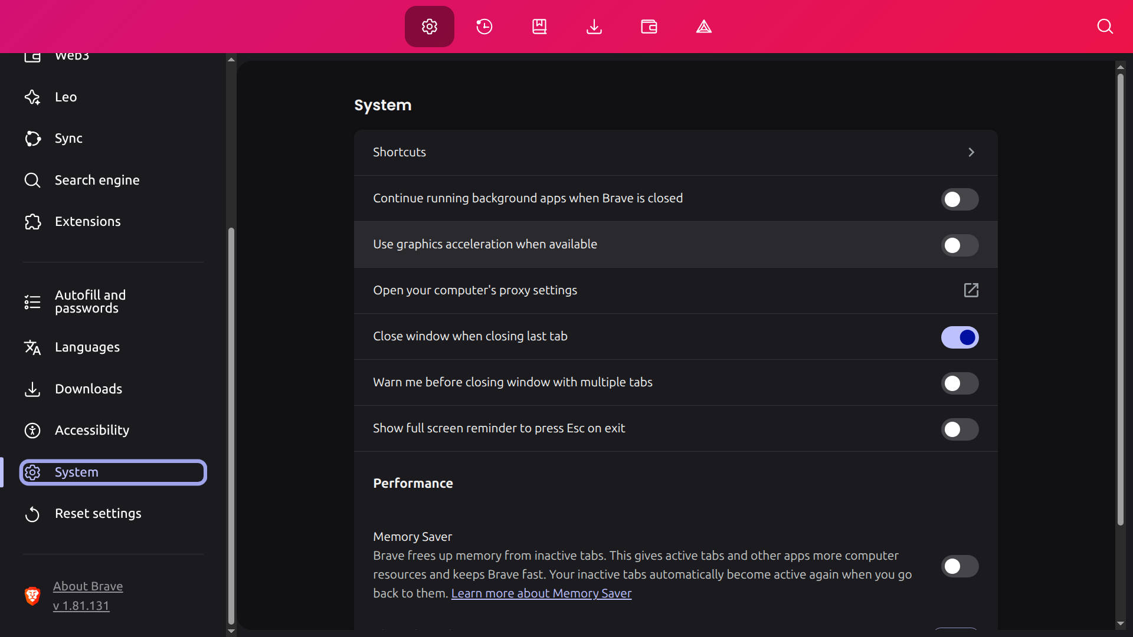The image size is (1133, 637).
Task: Enable full screen Esc reminder toggle
Action: click(x=960, y=429)
